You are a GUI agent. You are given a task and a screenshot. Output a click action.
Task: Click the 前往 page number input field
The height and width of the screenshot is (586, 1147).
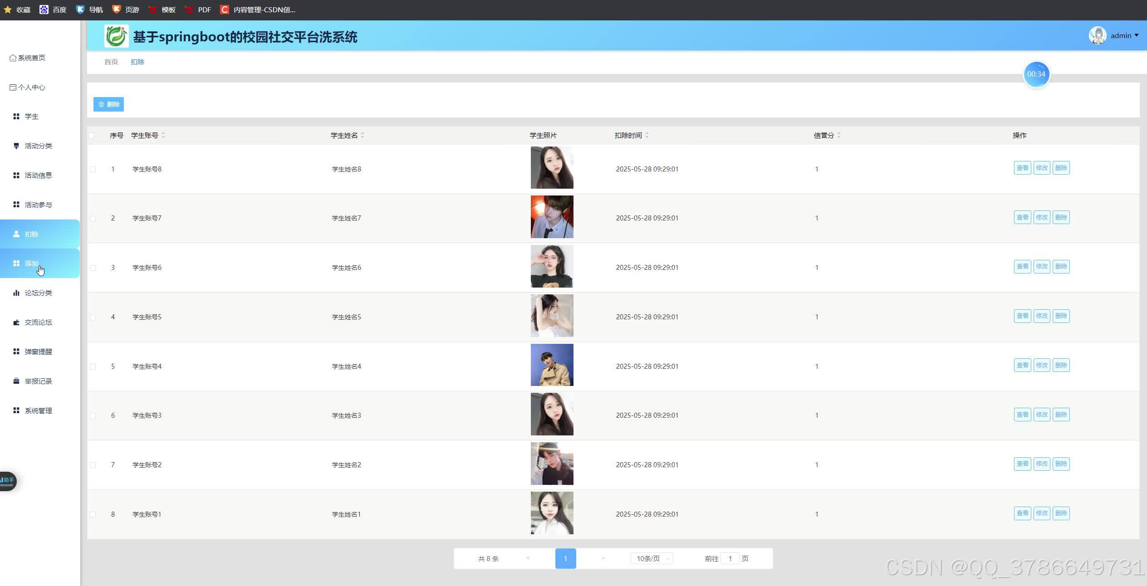coord(730,559)
